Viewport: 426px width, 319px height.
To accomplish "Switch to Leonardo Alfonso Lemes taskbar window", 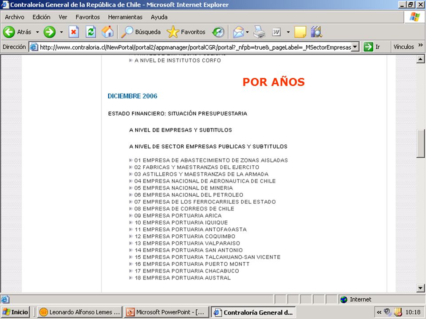I will (x=80, y=312).
